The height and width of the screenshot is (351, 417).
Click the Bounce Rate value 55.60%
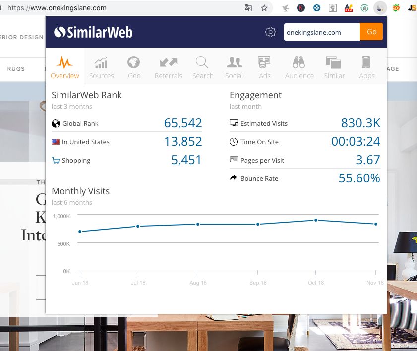click(359, 178)
